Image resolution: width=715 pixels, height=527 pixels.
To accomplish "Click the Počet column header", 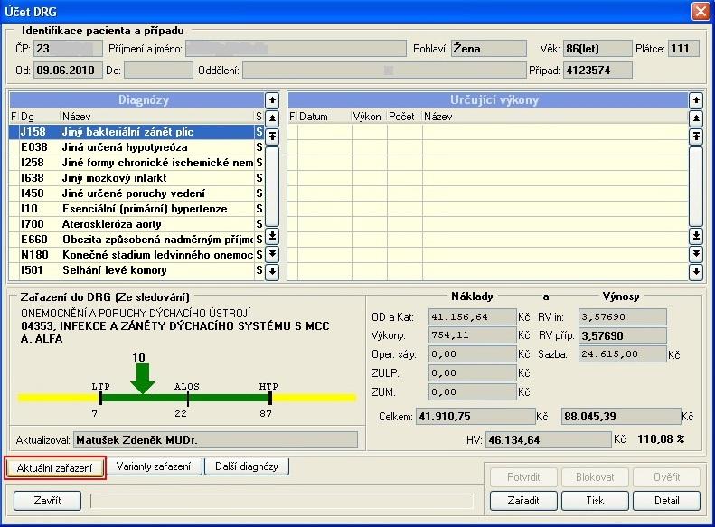I will point(404,117).
